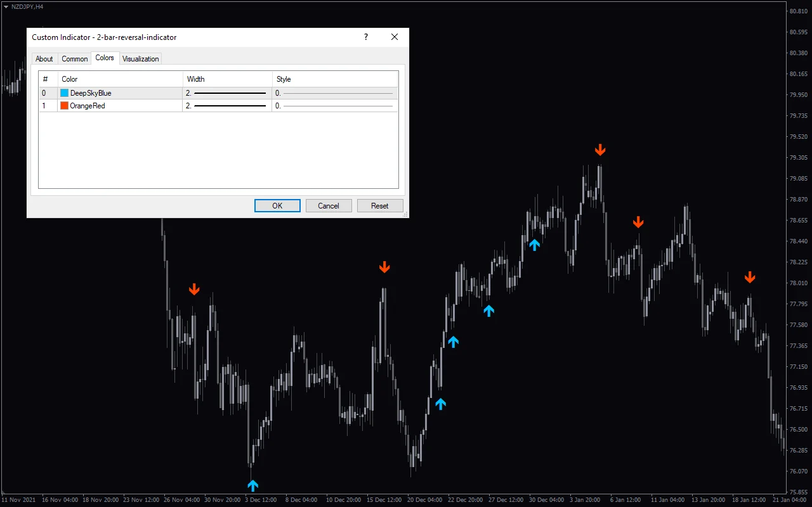Click the red down arrow above the 3 Jan peak
812x507 pixels.
(x=600, y=150)
